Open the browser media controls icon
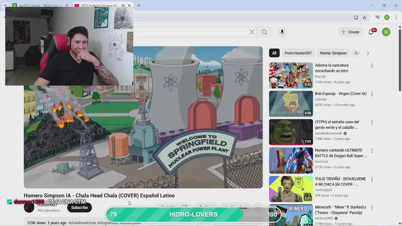Screen dimensions: 402x226 378,18
